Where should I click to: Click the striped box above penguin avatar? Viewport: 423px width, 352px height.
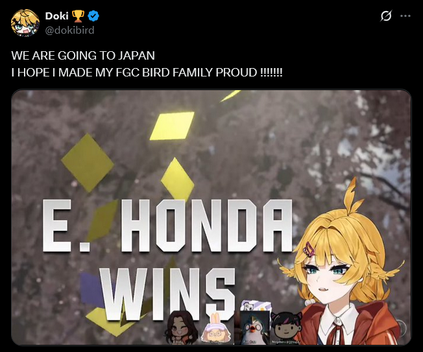click(256, 305)
